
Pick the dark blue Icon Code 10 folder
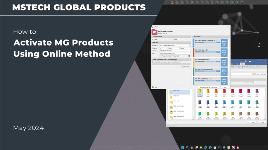tap(216, 104)
